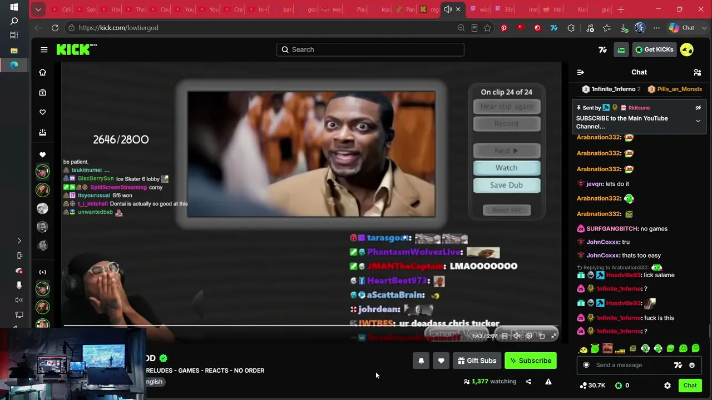Bookmark this page with the star

(x=488, y=28)
